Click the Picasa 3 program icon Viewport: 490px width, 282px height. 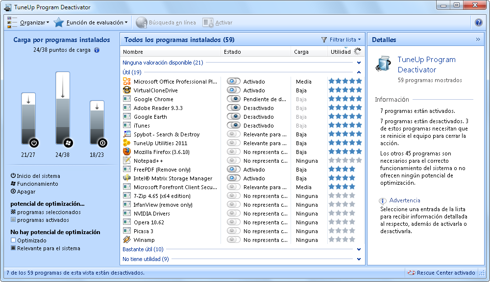pyautogui.click(x=127, y=231)
